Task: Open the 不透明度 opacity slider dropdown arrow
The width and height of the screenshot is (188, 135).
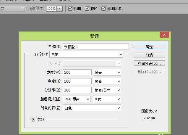Action: [x=60, y=9]
